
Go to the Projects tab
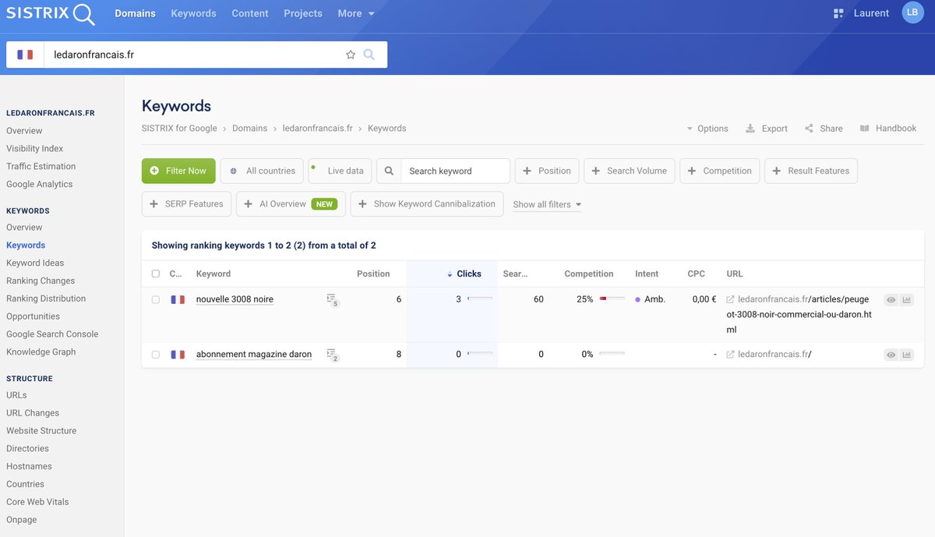click(x=303, y=13)
